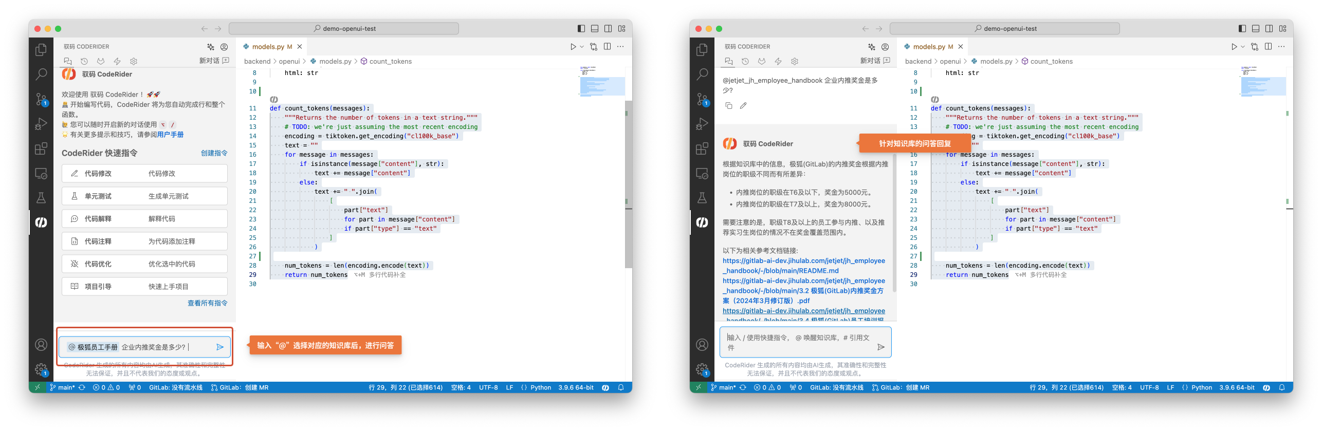Close models.py tab in left window
This screenshot has height=431, width=1322.
click(300, 47)
